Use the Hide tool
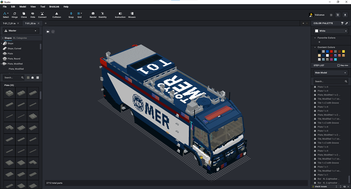Viewport: 351px width, 189px height. [33, 15]
